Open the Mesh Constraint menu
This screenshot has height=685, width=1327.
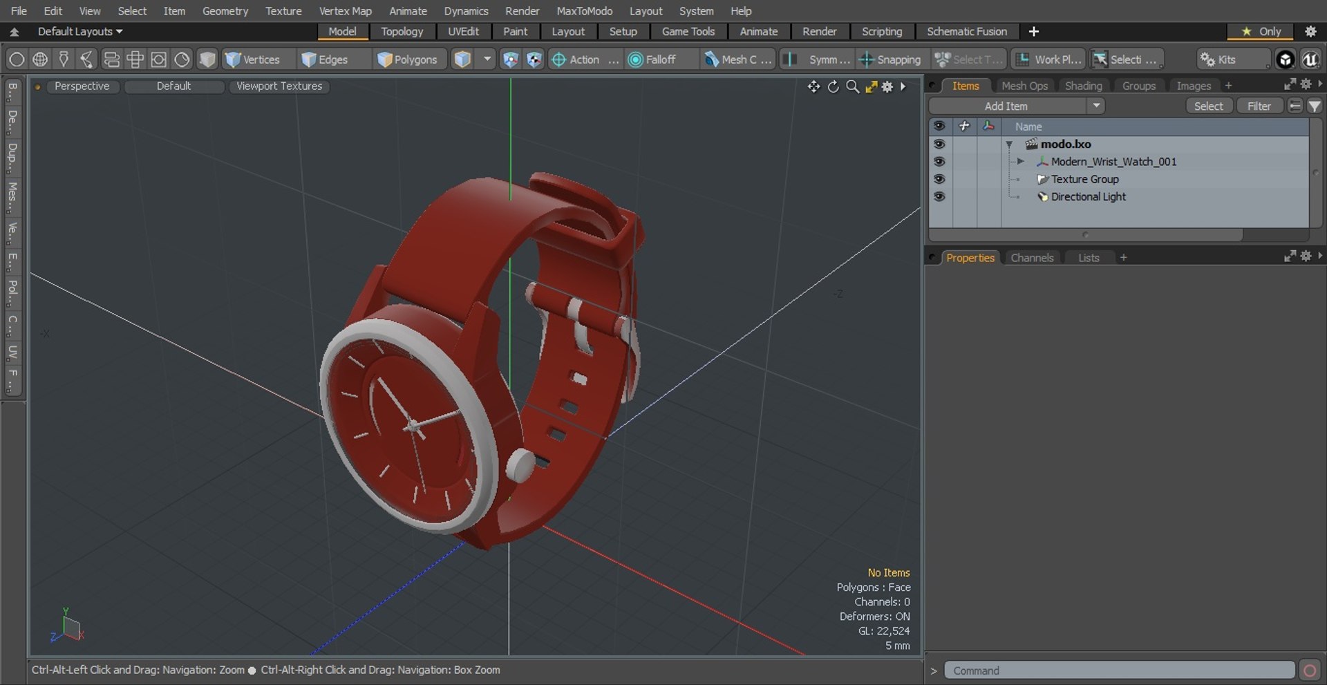[x=737, y=59]
